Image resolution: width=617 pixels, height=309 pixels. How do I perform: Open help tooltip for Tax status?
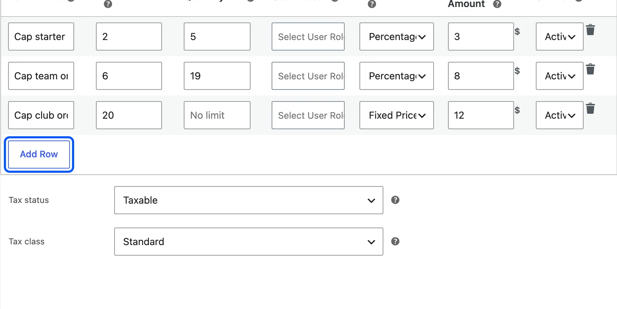pos(395,200)
